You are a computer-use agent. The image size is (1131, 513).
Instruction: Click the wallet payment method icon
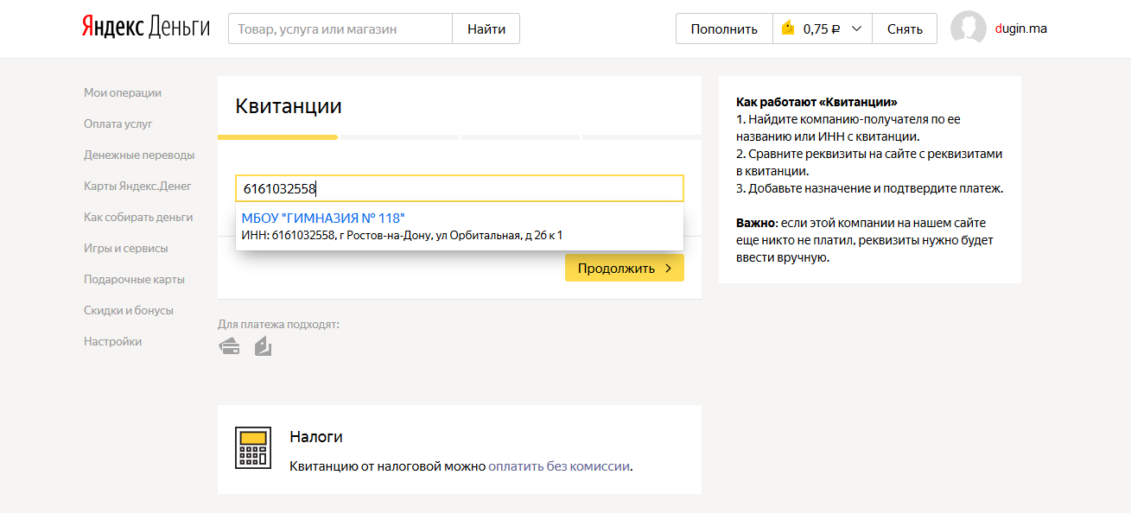pyautogui.click(x=264, y=347)
